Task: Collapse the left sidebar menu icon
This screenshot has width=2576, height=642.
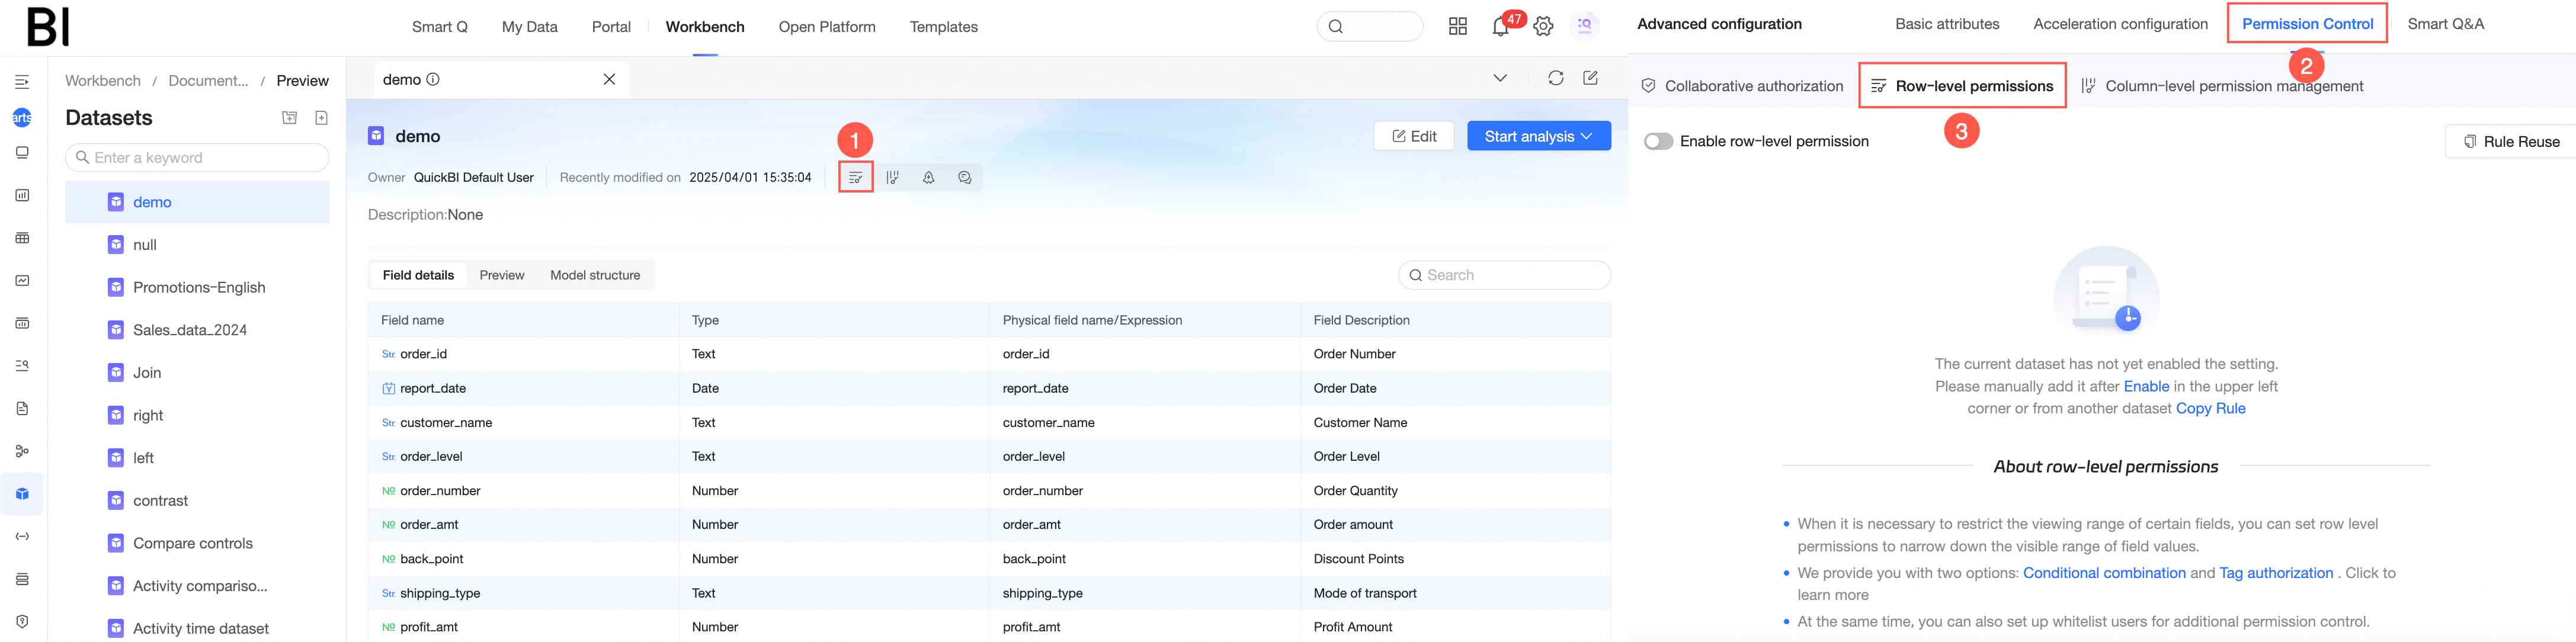Action: pos(22,82)
